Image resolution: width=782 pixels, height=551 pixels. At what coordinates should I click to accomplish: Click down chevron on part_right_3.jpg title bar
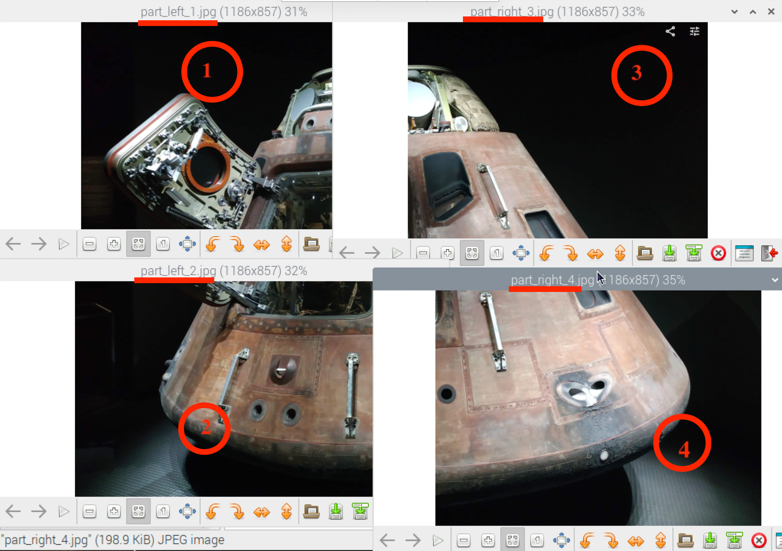pos(735,12)
